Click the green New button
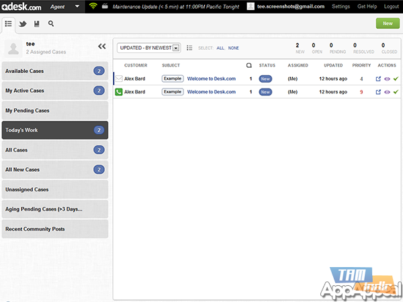The image size is (403, 302). click(388, 23)
